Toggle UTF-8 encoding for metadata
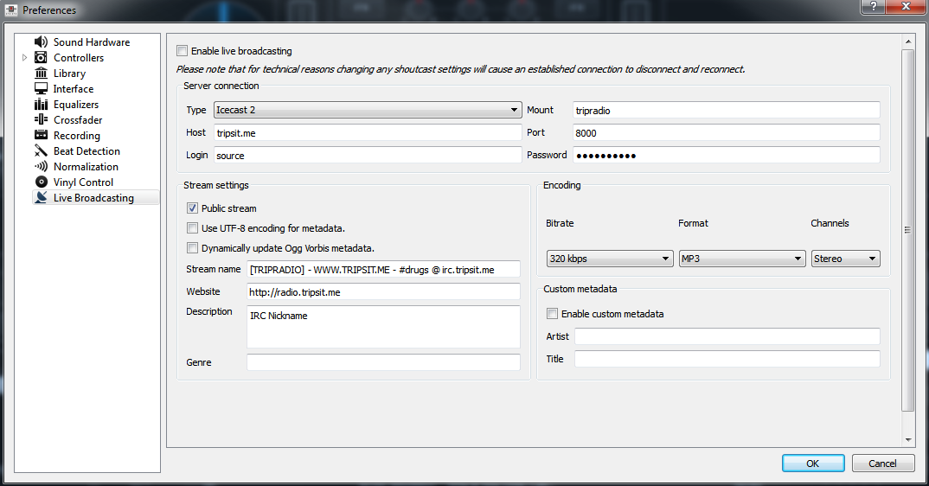 (193, 228)
